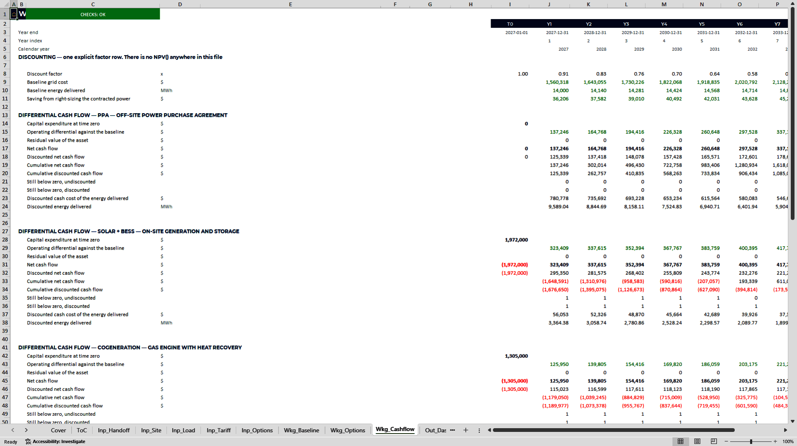Add a new sheet with plus icon
797x446 pixels.
[x=466, y=430]
